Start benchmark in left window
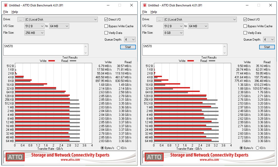The image size is (278, 167). tap(128, 47)
